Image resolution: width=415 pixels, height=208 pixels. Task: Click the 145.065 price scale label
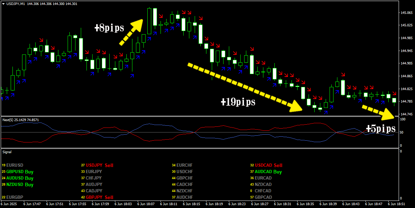(406, 13)
